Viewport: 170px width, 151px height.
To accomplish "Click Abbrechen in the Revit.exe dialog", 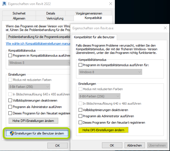I will point(134,145).
